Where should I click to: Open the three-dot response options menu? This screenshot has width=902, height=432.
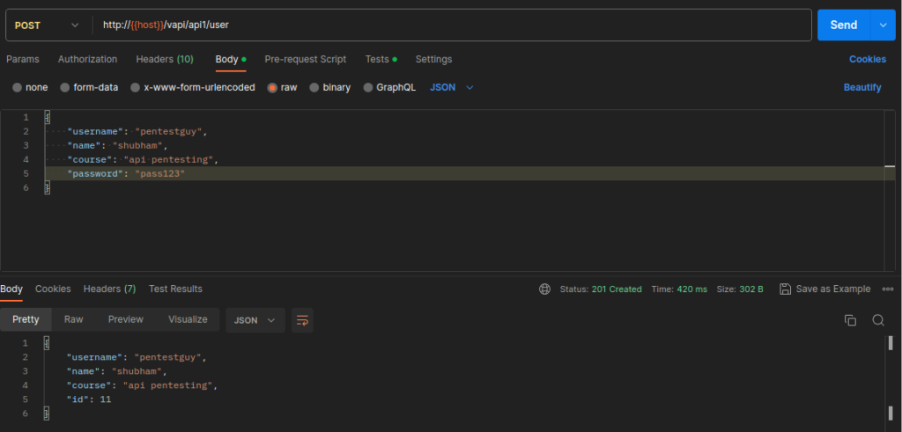pos(888,289)
